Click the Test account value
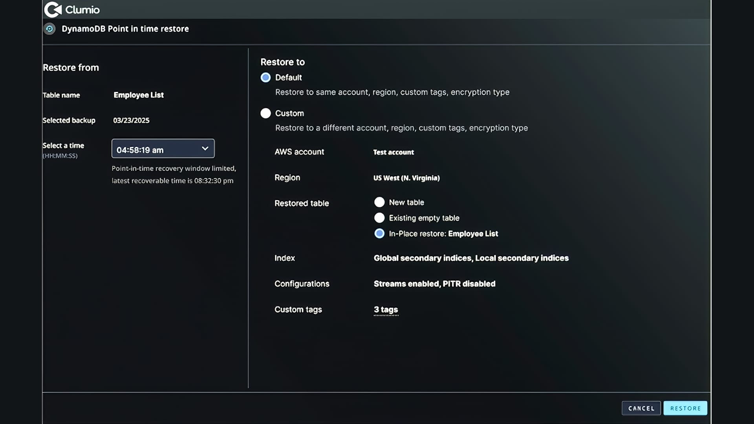Image resolution: width=754 pixels, height=424 pixels. [x=393, y=152]
